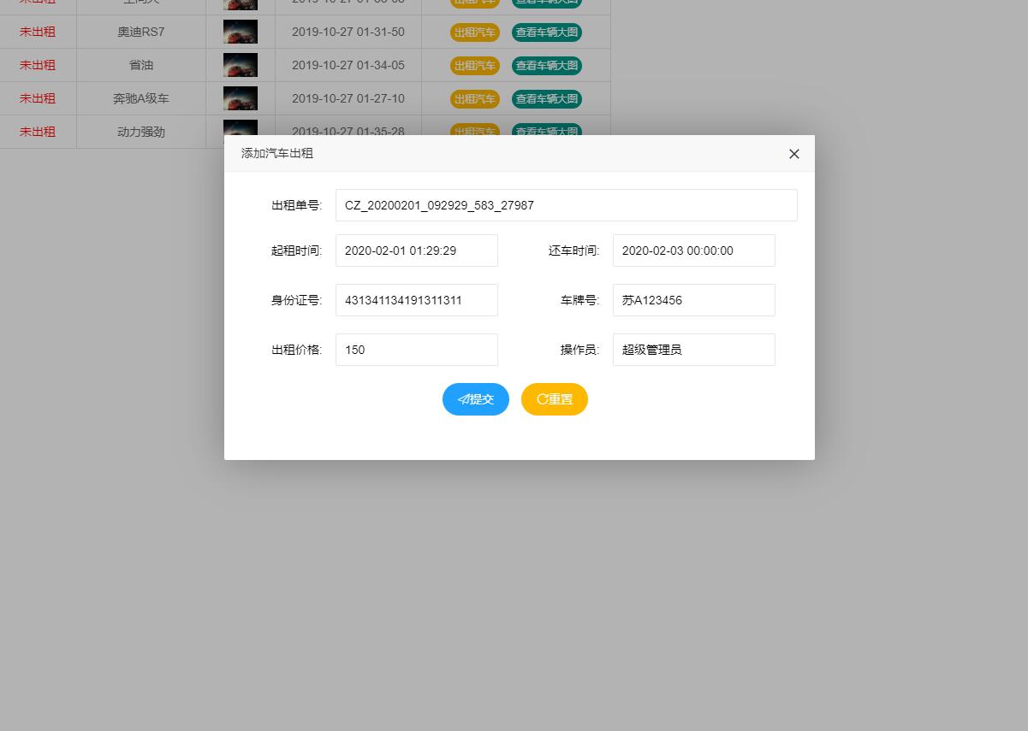Open 查看车辆大图 for the 省油 car

coord(547,66)
